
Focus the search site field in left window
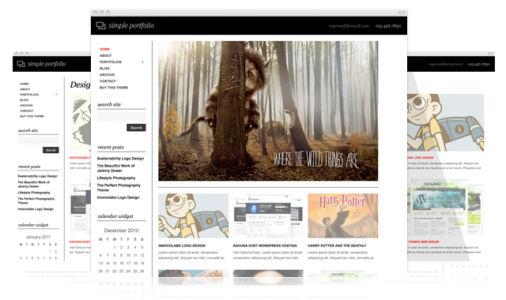tap(38, 141)
